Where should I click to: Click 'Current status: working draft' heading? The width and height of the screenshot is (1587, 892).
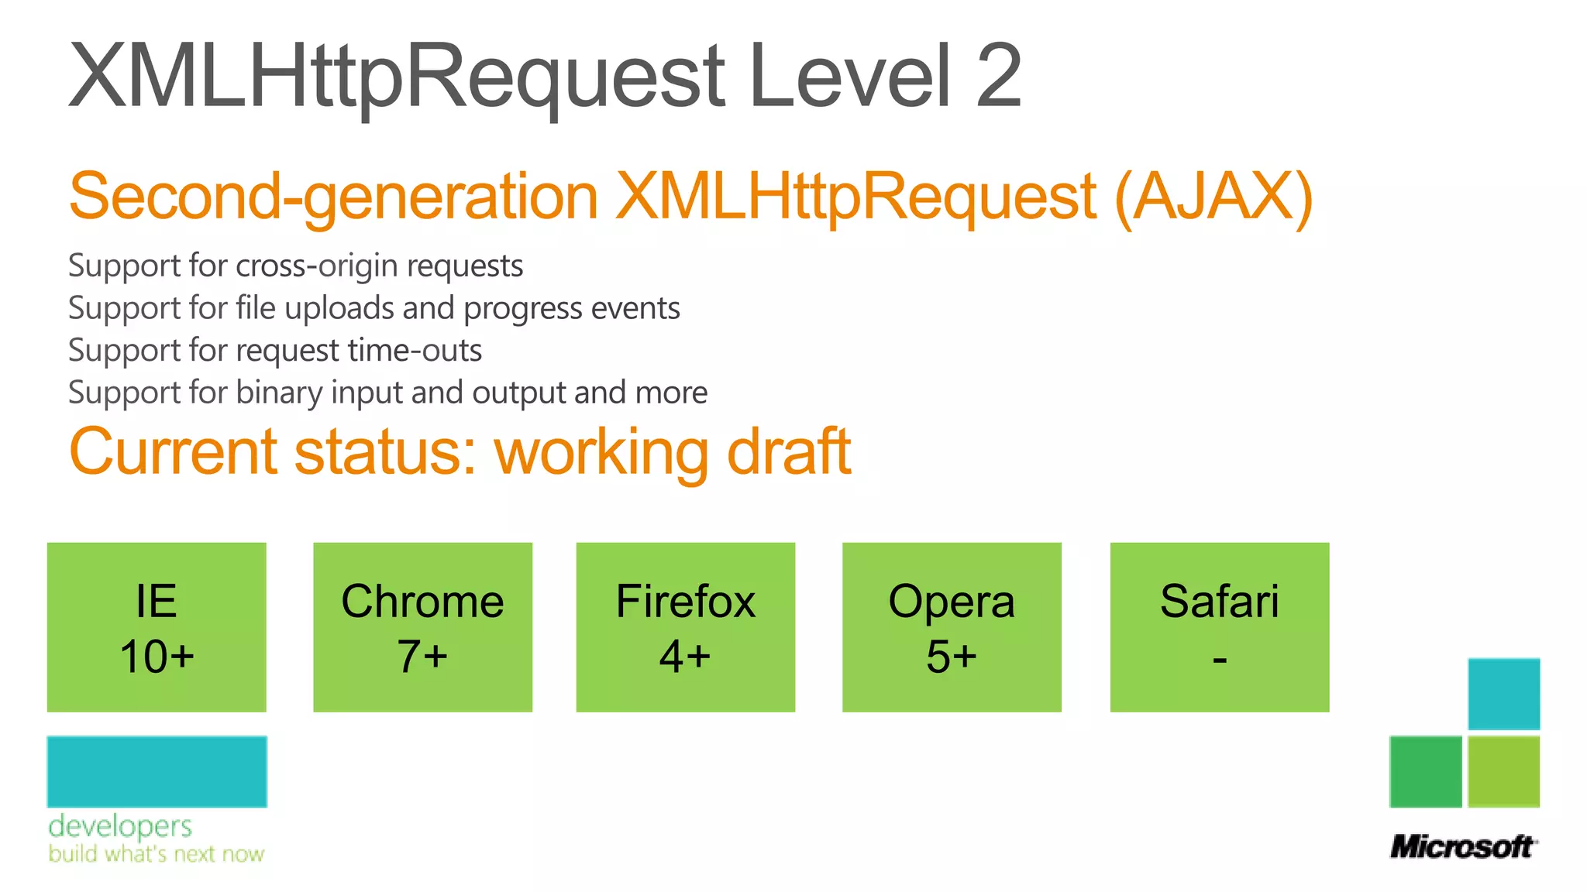[x=460, y=451]
